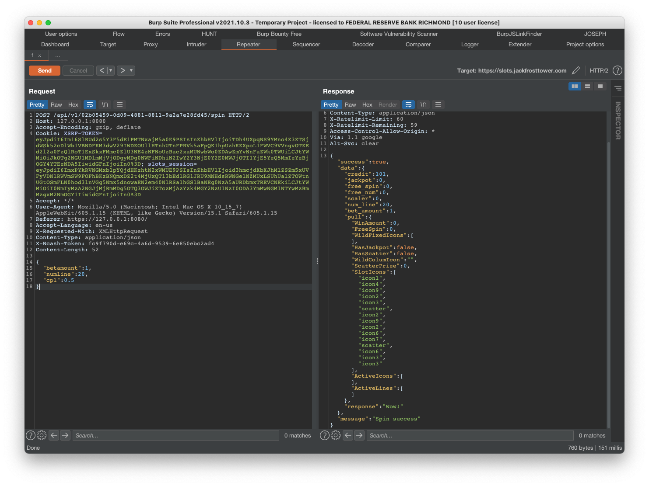Focus the Response search field
This screenshot has height=486, width=649.
tap(470, 435)
